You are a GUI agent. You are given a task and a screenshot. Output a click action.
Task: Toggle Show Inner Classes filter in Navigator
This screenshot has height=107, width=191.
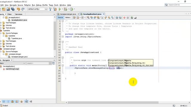coord(17,101)
